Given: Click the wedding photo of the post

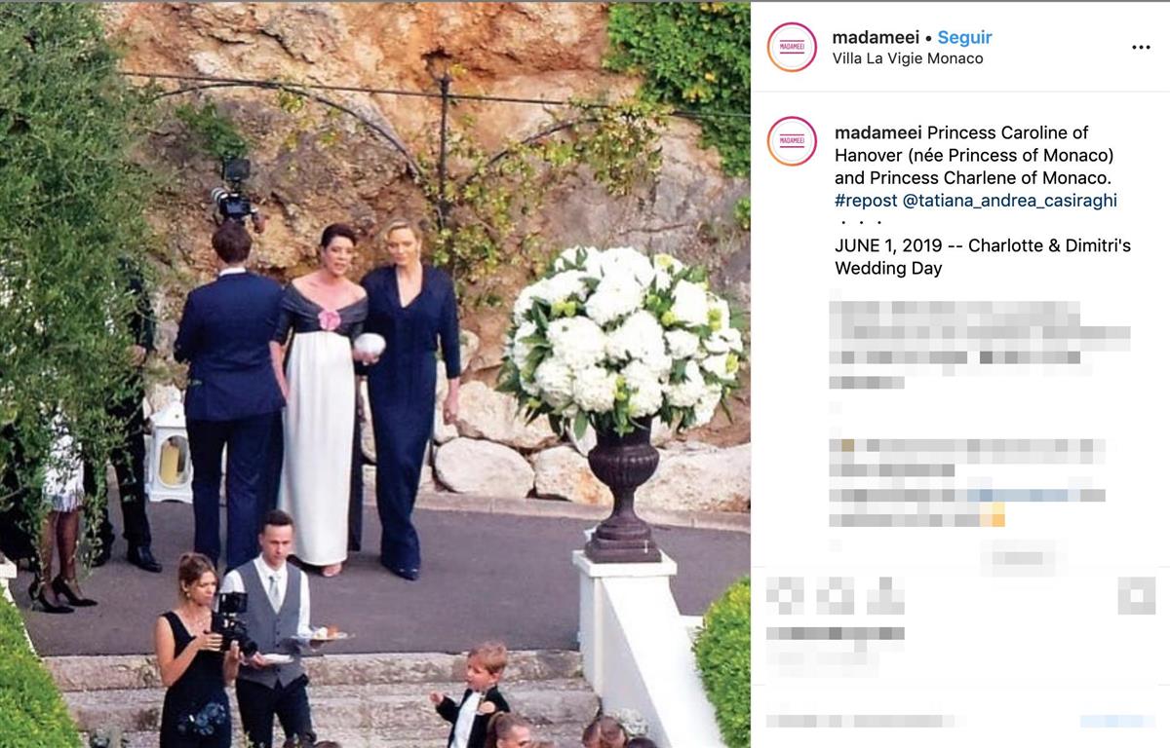Looking at the screenshot, I should [375, 375].
